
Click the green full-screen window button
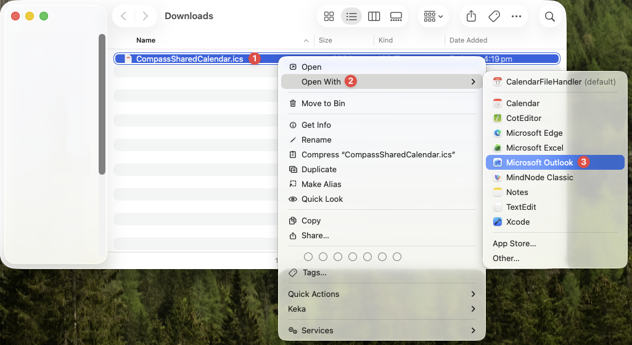(44, 16)
